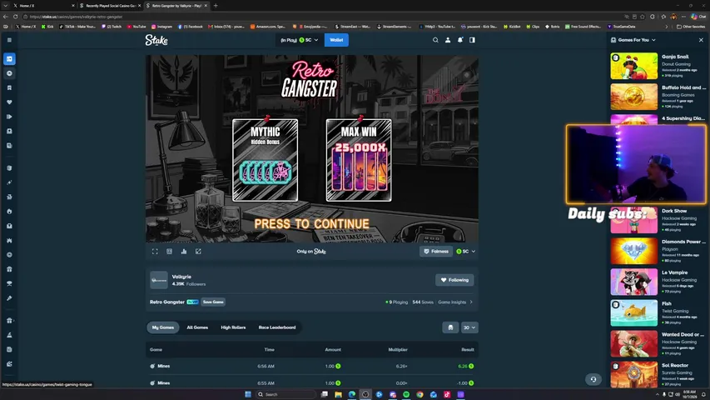Click the Stake logo
Screen dimensions: 710x400
coord(156,40)
